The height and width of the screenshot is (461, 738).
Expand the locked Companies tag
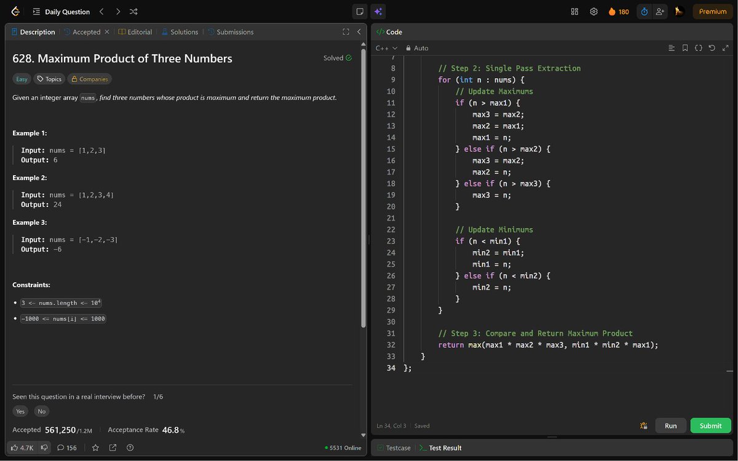point(89,79)
